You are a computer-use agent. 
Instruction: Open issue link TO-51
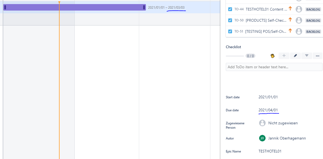[239, 31]
